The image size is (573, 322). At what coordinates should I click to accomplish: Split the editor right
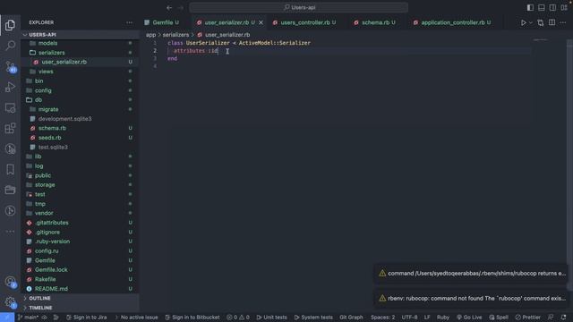[552, 22]
